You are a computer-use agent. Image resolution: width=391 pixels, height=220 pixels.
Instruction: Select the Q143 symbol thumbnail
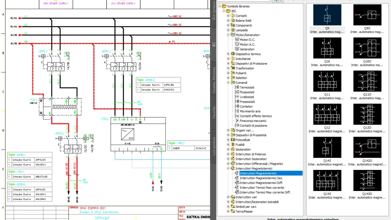point(327,180)
